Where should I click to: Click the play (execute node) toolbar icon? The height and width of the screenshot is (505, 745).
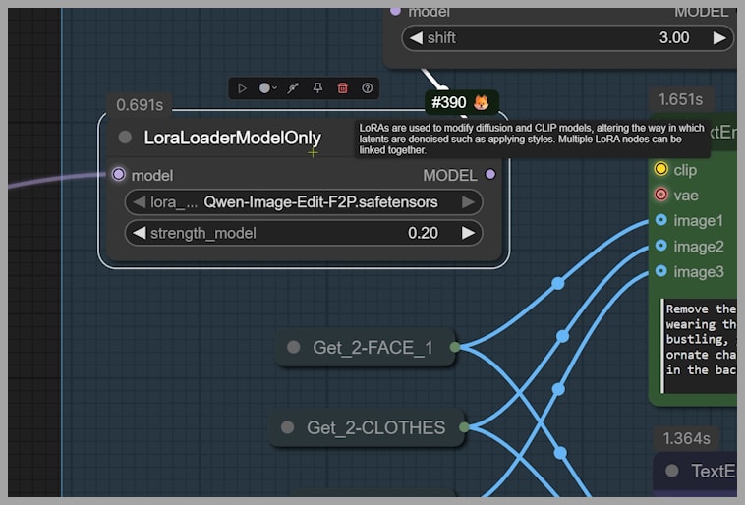click(x=243, y=88)
